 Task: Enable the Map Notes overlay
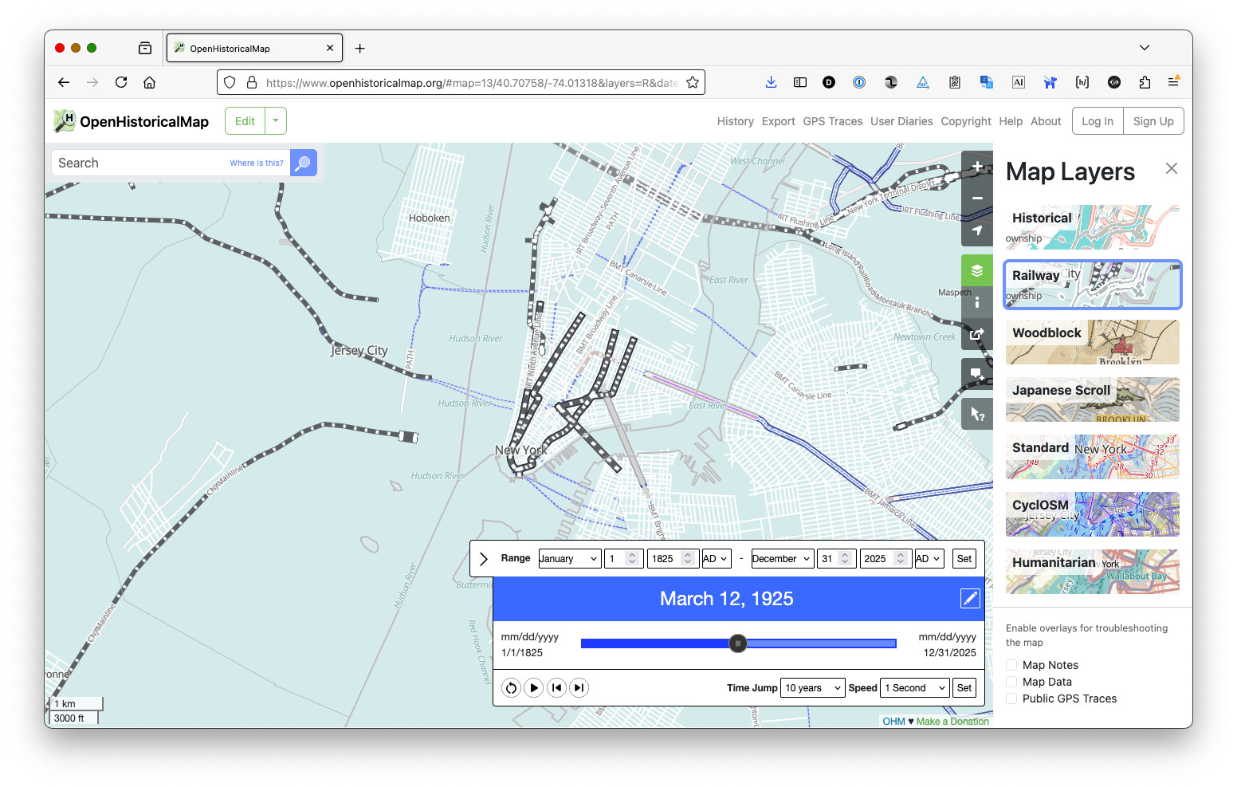(1011, 665)
